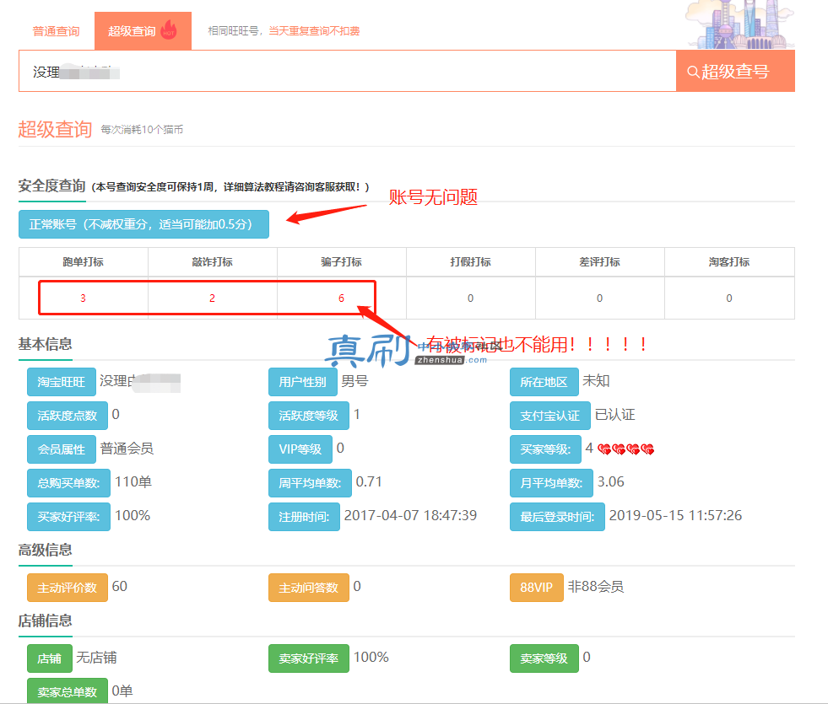Image resolution: width=828 pixels, height=704 pixels.
Task: Click the 110单 total purchases value
Action: [x=133, y=482]
